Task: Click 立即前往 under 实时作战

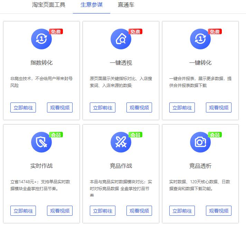Action: [x=23, y=211]
